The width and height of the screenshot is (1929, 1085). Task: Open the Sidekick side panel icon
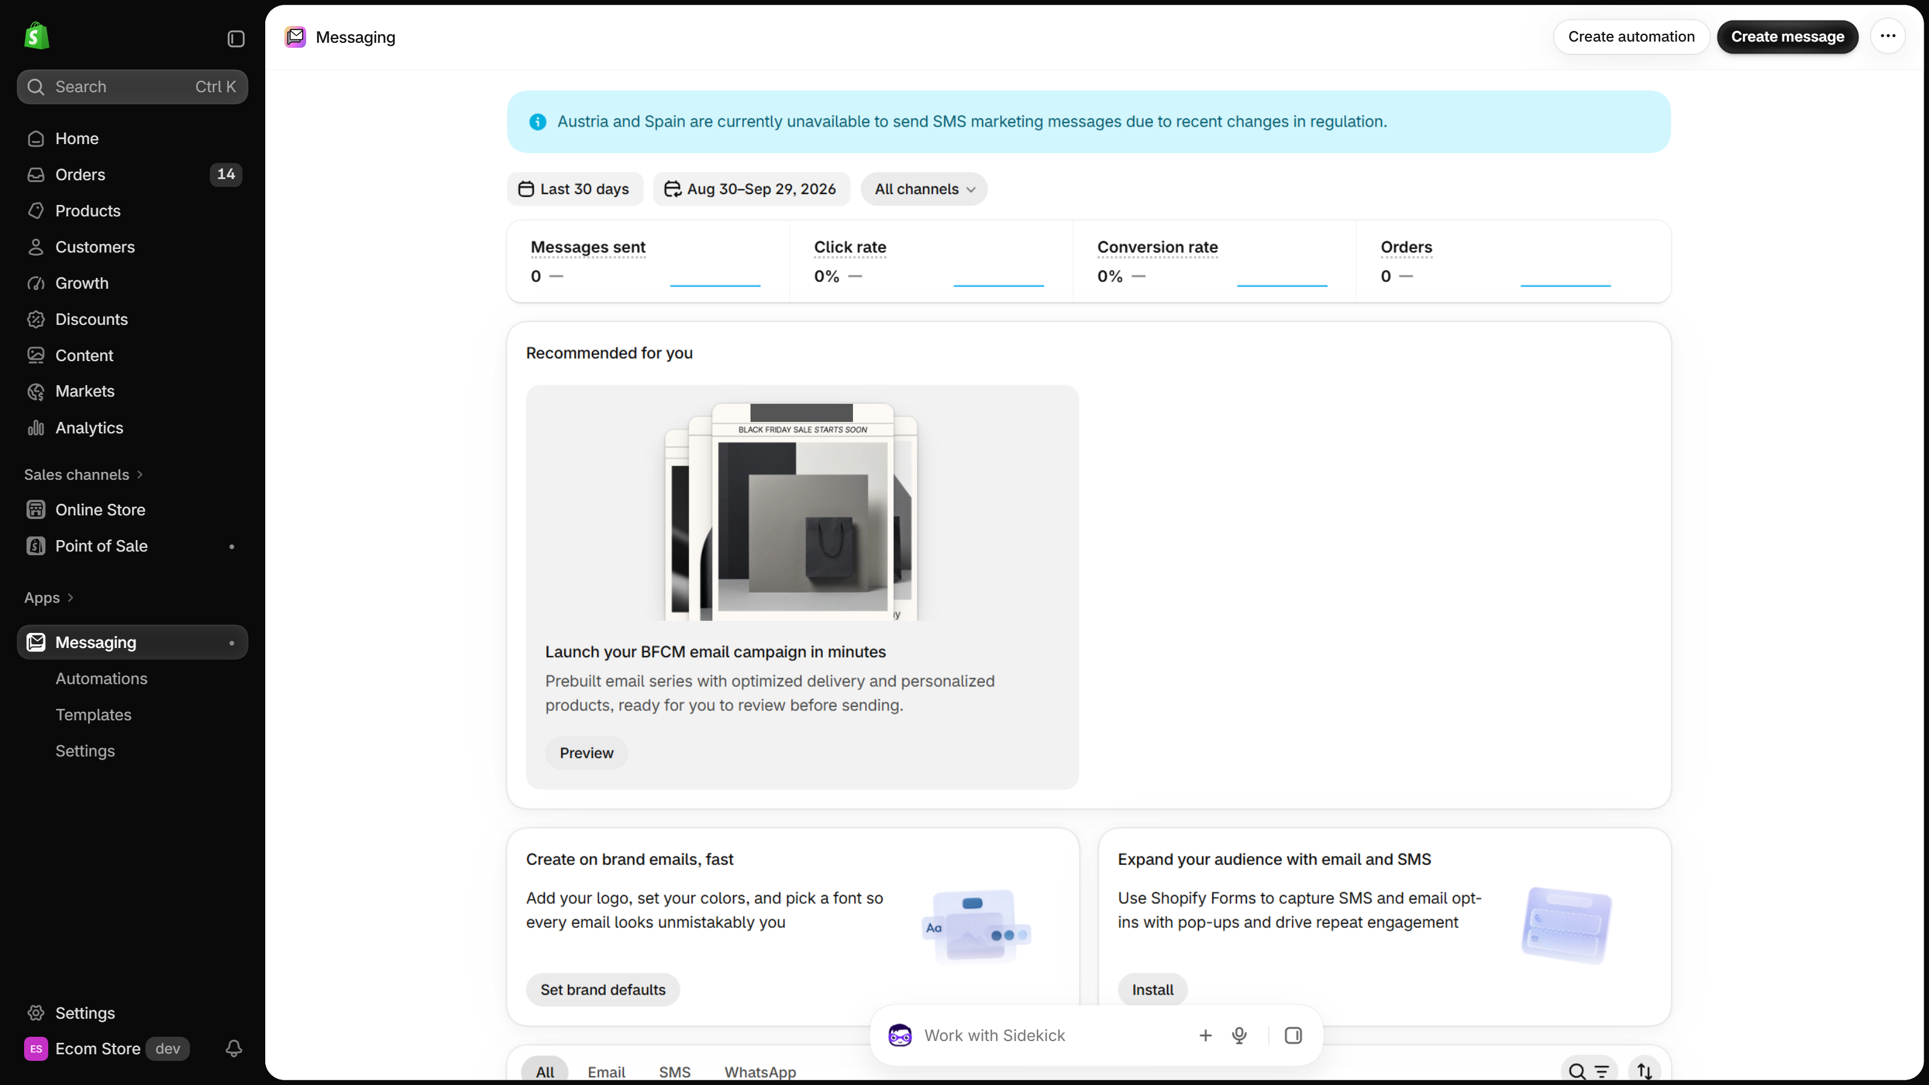point(1293,1035)
